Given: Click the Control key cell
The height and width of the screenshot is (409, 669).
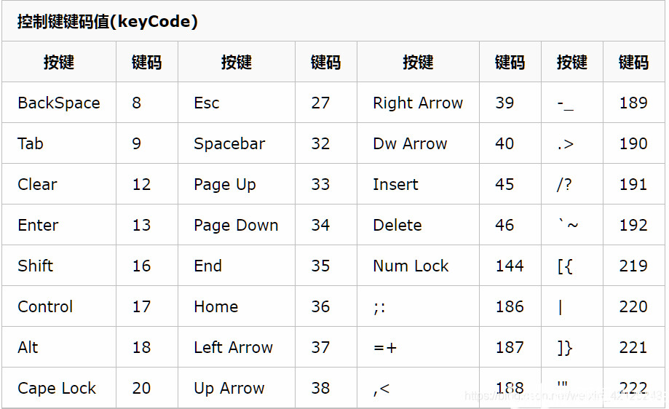Looking at the screenshot, I should tap(59, 306).
